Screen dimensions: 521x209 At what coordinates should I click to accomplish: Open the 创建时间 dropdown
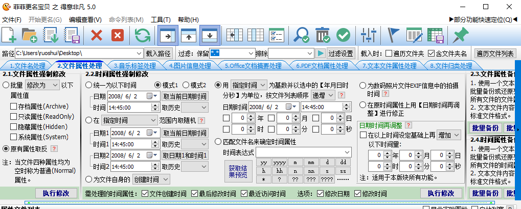pos(151,179)
